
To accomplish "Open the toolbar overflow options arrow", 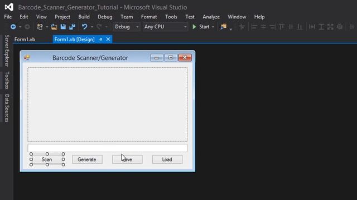I will coord(230,28).
